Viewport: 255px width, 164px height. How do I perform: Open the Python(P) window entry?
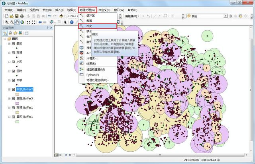[x=97, y=75]
